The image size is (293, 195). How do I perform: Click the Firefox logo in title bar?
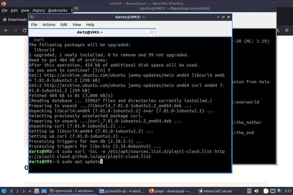[4, 4]
